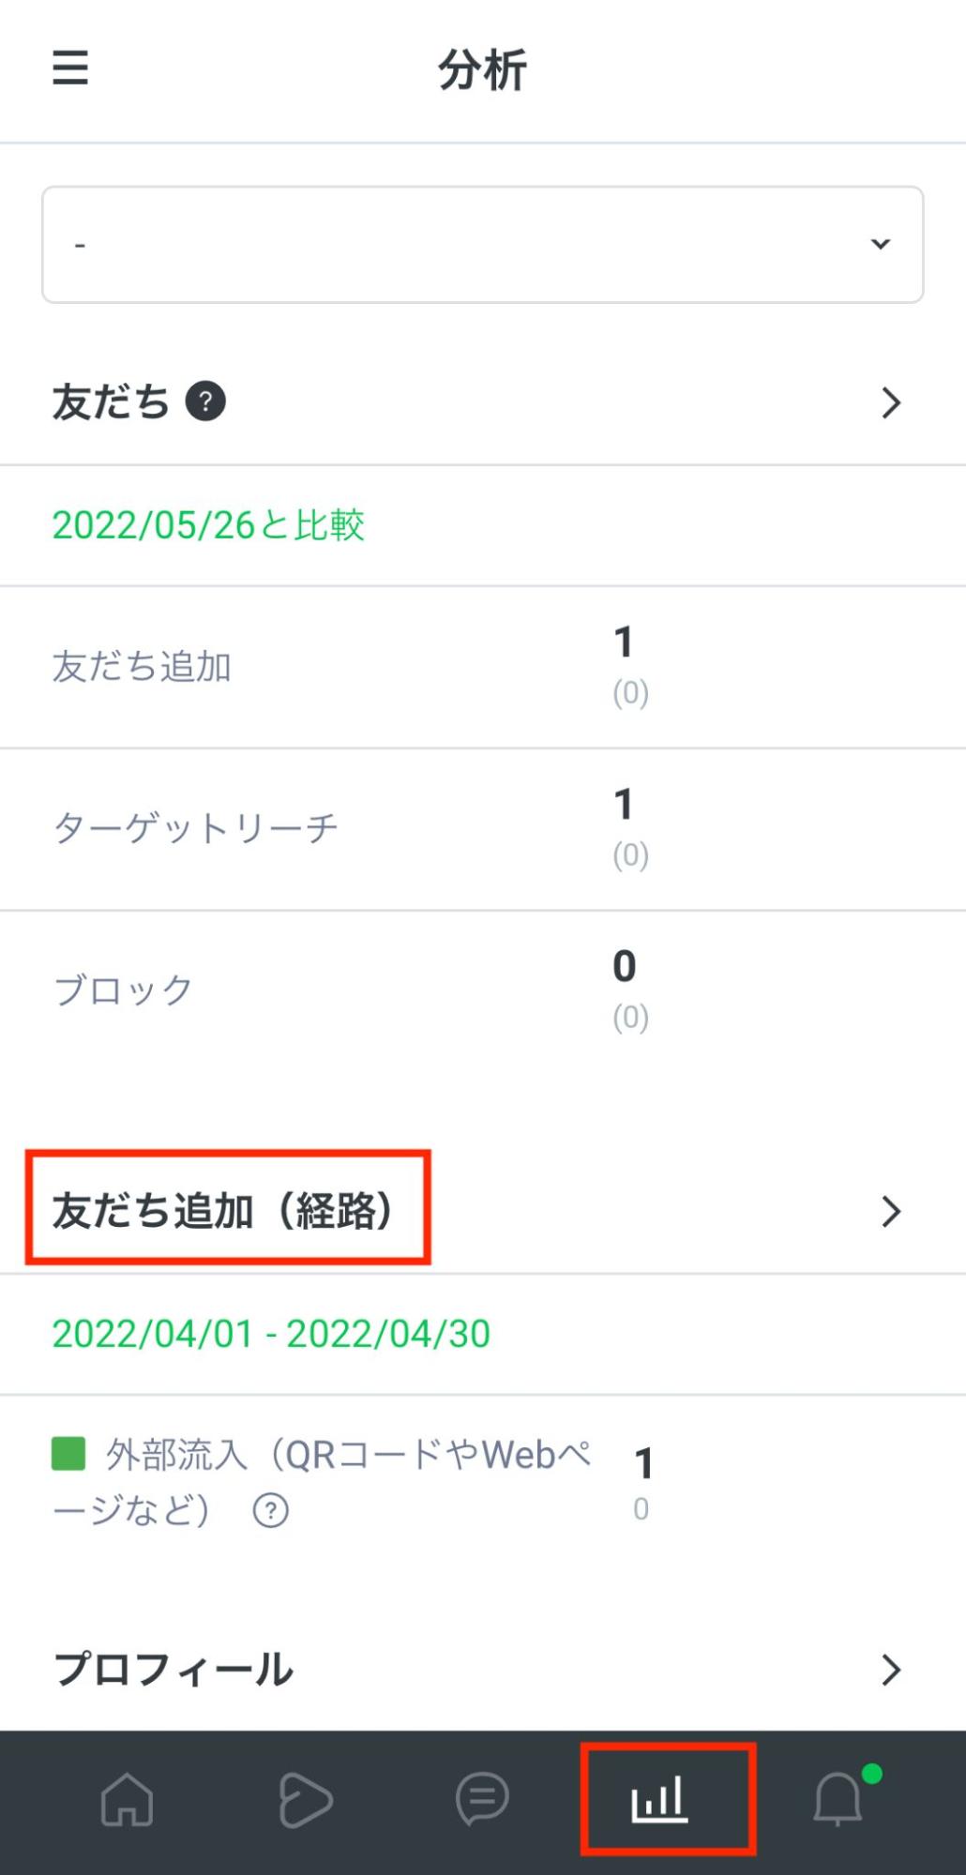Image resolution: width=966 pixels, height=1875 pixels.
Task: Expand the 友だち section details
Action: pos(889,402)
